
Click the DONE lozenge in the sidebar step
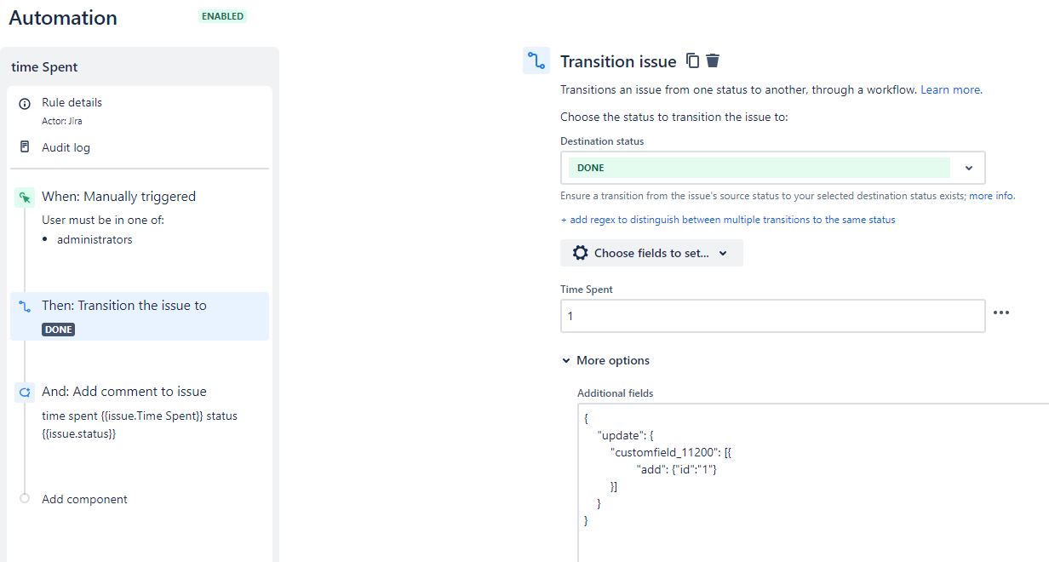click(58, 330)
